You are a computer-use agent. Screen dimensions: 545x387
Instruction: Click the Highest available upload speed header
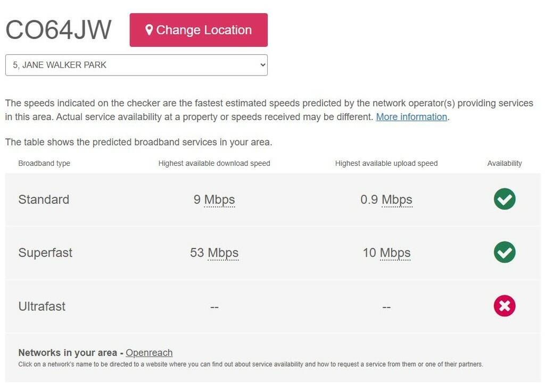click(x=386, y=163)
